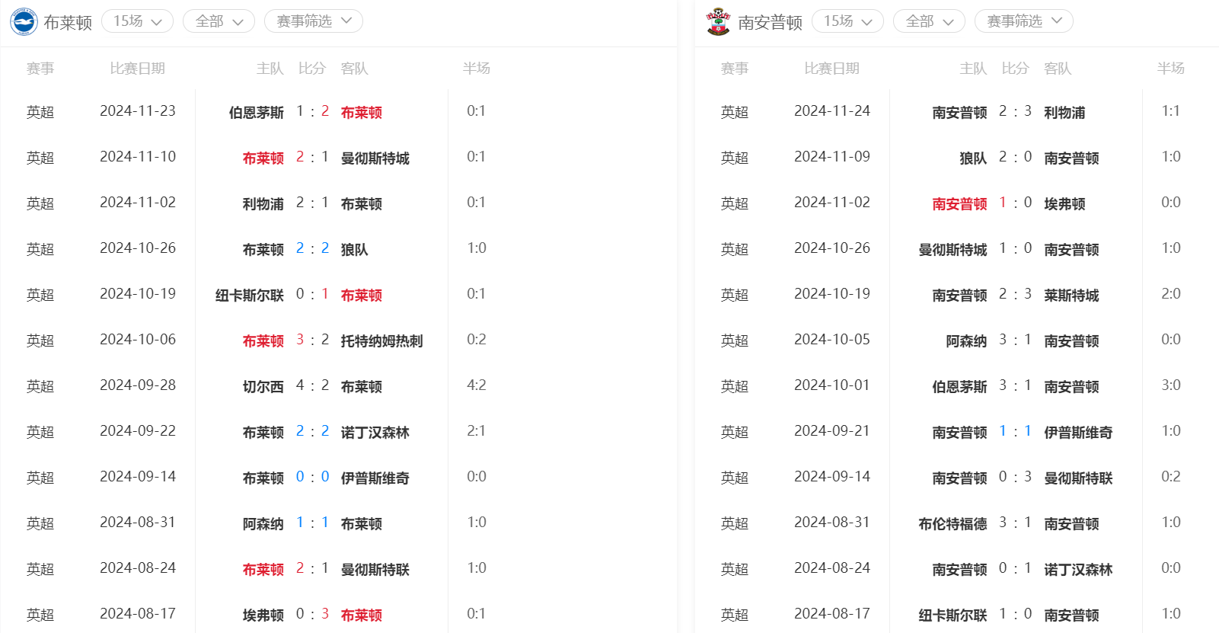Click the 布莱顿 team title
This screenshot has height=633, width=1219.
click(x=68, y=23)
